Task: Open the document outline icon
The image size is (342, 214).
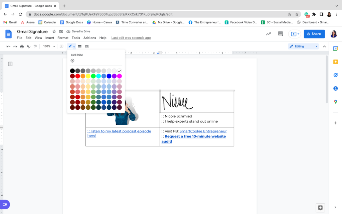Action: pyautogui.click(x=10, y=64)
